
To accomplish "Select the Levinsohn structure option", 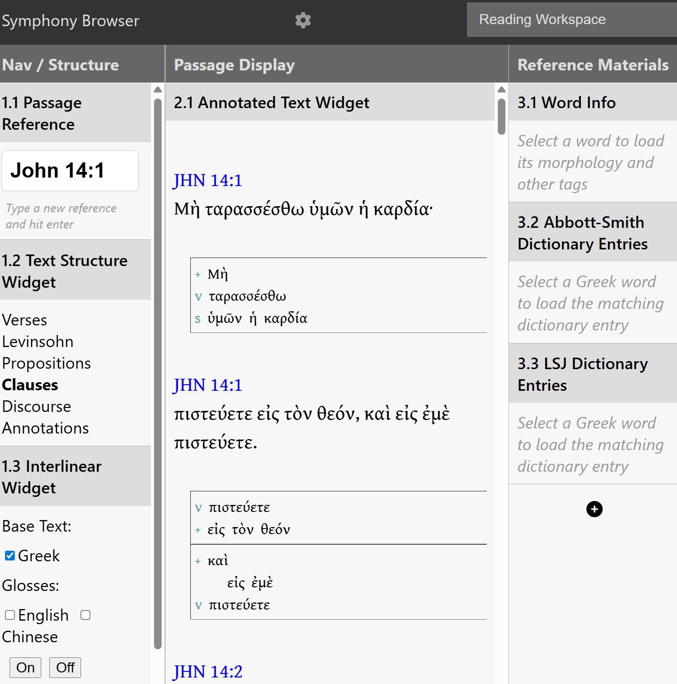I will point(38,341).
